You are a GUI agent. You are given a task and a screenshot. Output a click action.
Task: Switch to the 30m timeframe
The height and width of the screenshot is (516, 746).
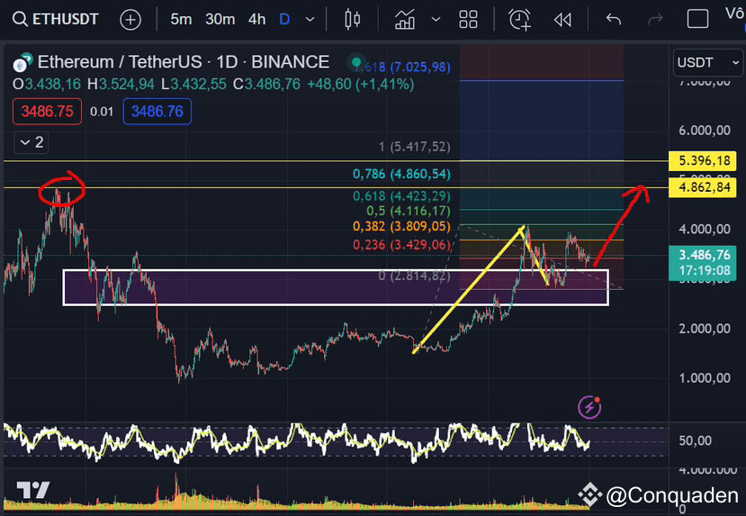click(220, 20)
